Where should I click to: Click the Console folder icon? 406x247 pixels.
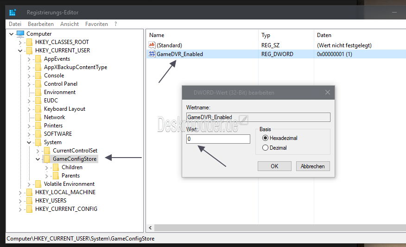[x=38, y=76]
